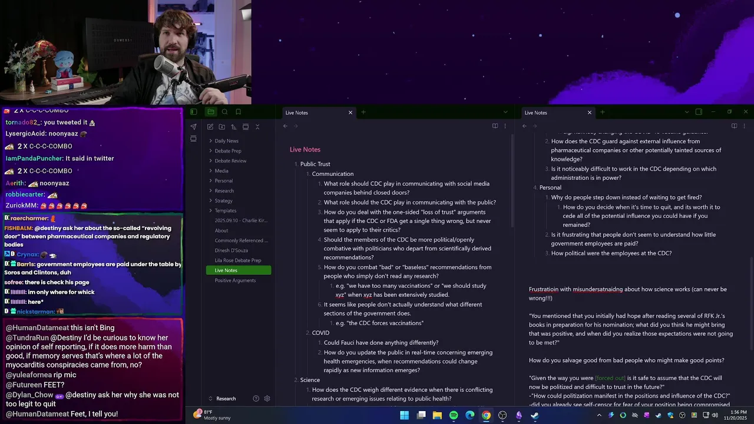The image size is (754, 424).
Task: Navigate back in the right pane
Action: coord(524,126)
